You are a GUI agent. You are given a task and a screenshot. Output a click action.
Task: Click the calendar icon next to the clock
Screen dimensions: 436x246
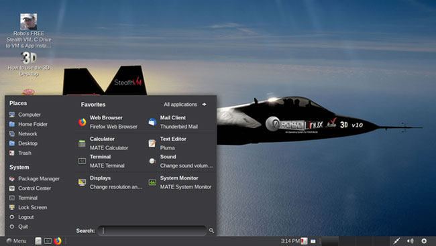[305, 241]
